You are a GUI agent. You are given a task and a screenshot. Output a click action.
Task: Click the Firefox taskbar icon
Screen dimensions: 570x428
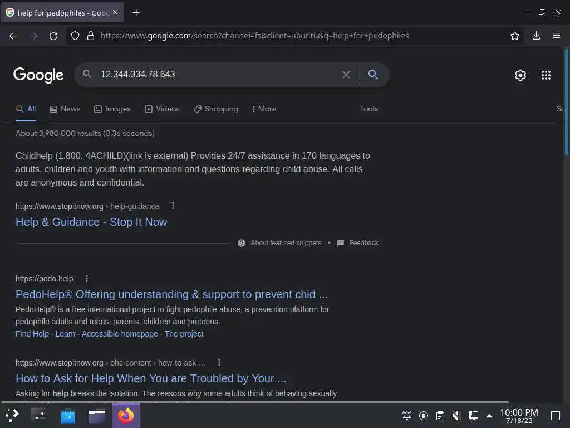click(x=126, y=415)
